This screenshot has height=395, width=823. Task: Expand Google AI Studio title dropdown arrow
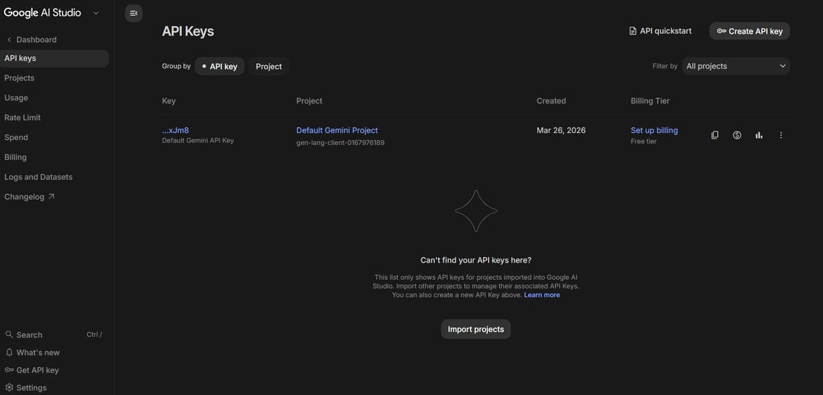(x=95, y=13)
